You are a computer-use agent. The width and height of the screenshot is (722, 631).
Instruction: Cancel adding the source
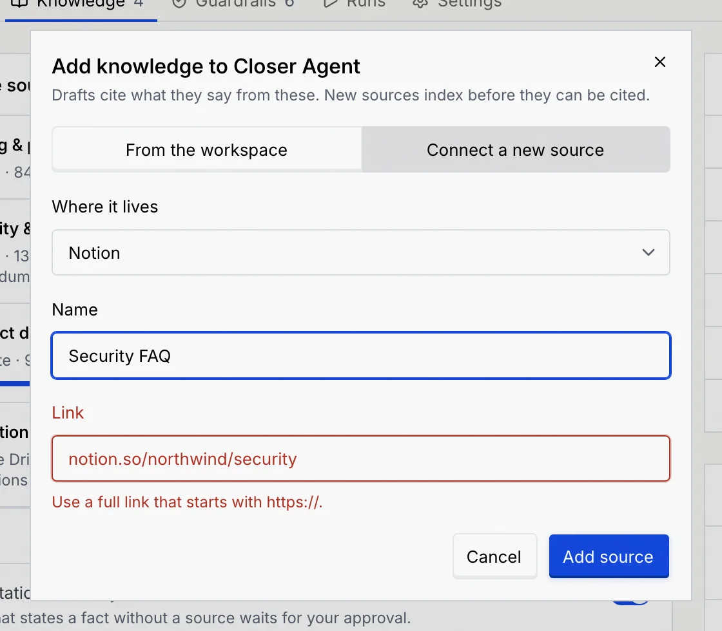coord(494,556)
